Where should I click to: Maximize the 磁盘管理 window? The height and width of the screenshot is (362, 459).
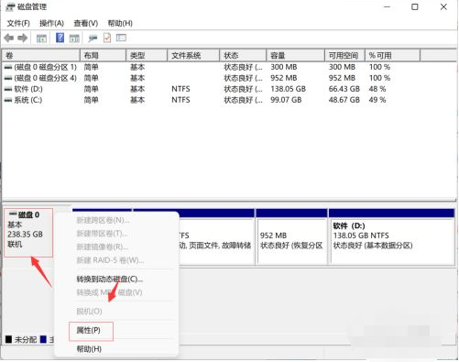pos(415,6)
